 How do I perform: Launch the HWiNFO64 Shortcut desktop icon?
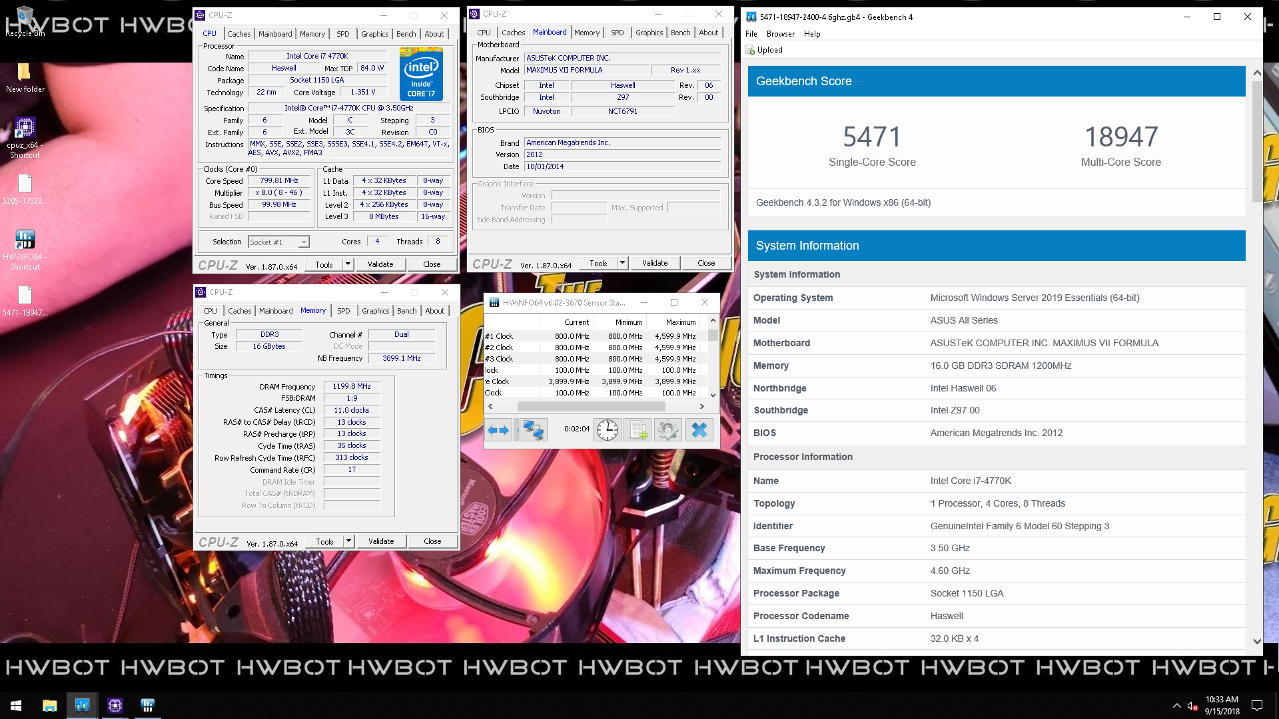coord(25,250)
